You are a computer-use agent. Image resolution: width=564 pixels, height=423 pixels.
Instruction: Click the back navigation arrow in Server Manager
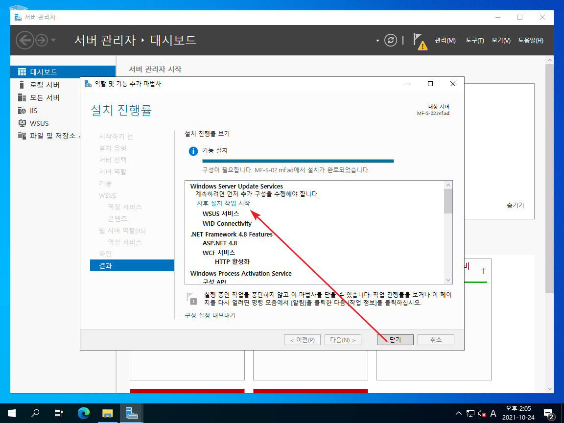coord(25,40)
